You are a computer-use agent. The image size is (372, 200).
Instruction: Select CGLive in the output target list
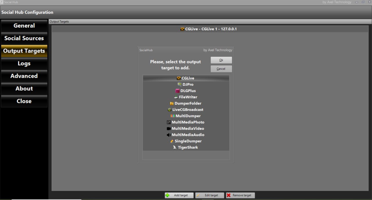(186, 78)
